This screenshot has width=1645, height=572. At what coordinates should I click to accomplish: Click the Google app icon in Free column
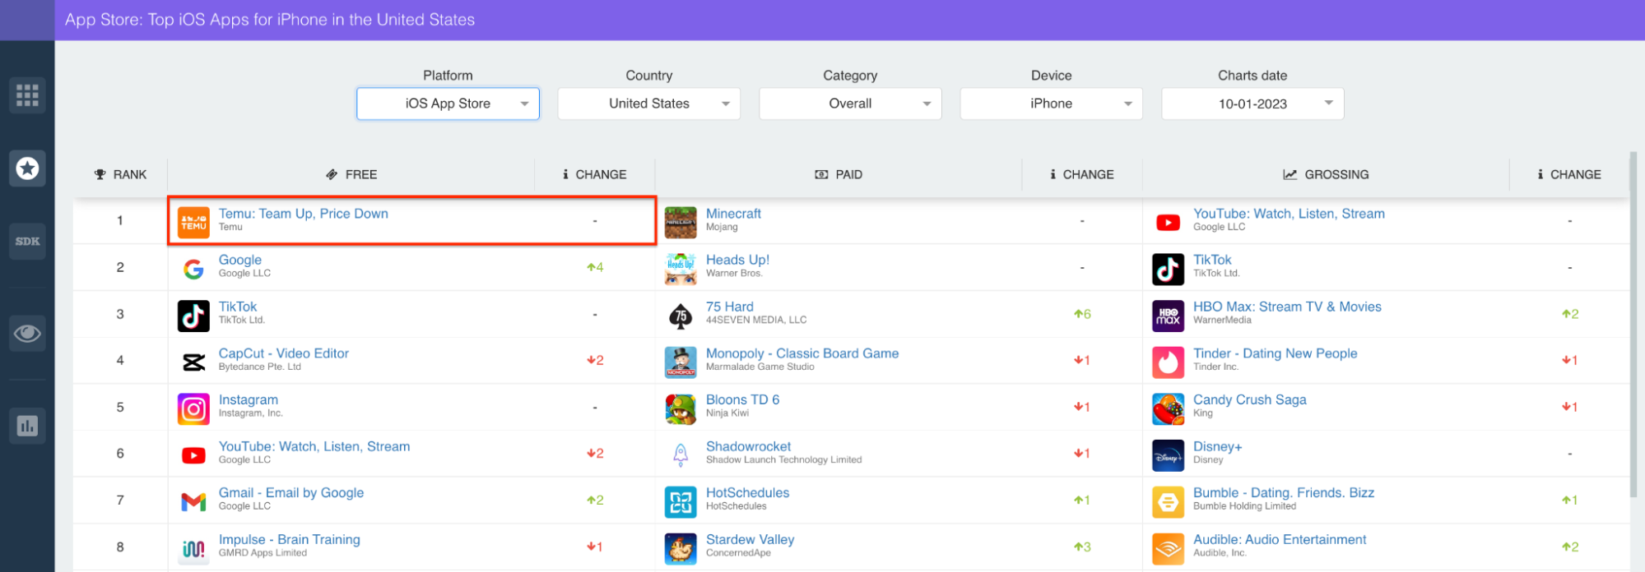pos(193,269)
